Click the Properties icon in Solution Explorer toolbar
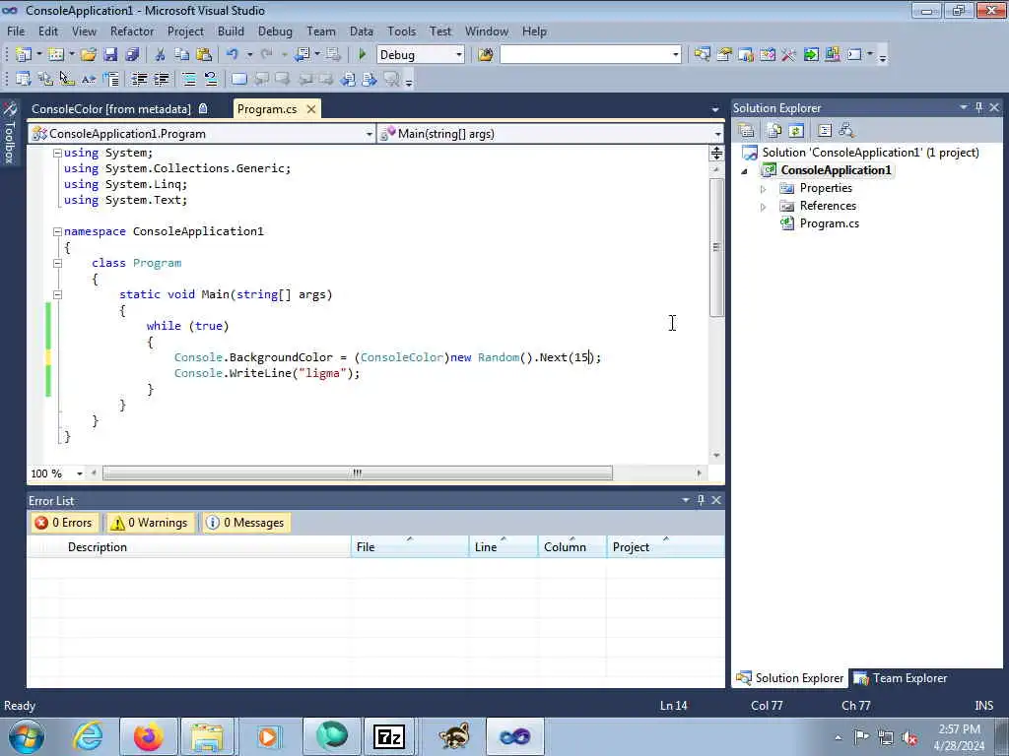 747,131
